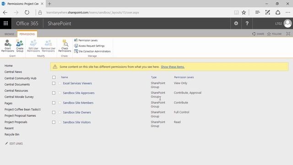Open the Sandbox Site Visitors group
The width and height of the screenshot is (293, 165).
tap(76, 122)
